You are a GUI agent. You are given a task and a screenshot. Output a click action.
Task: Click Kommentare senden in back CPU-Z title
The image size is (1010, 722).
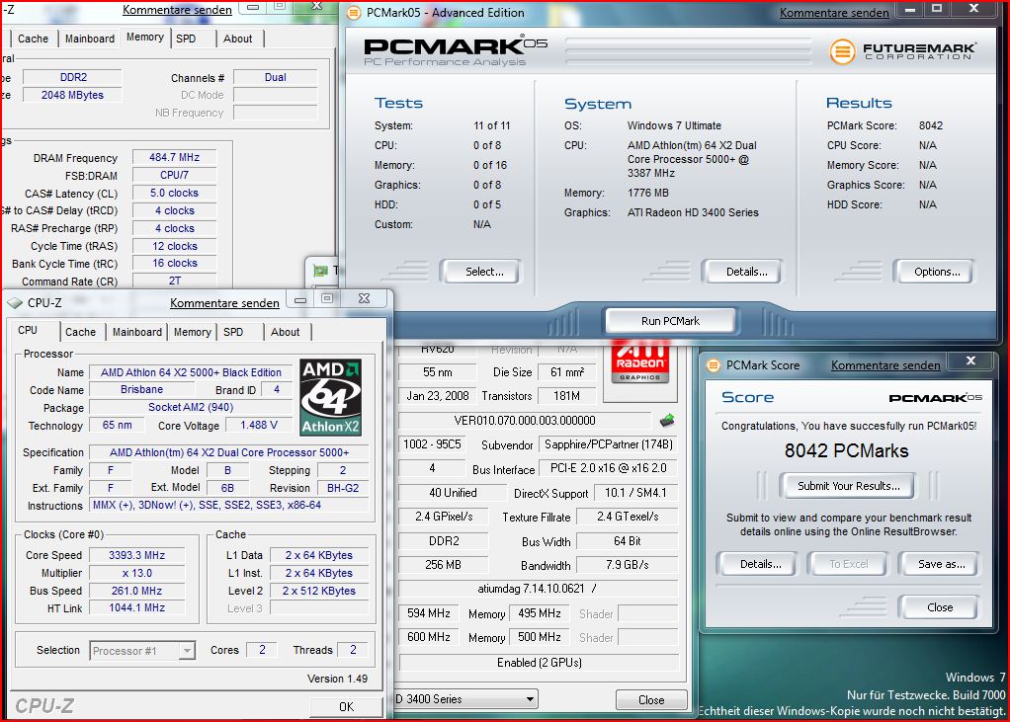pyautogui.click(x=177, y=10)
